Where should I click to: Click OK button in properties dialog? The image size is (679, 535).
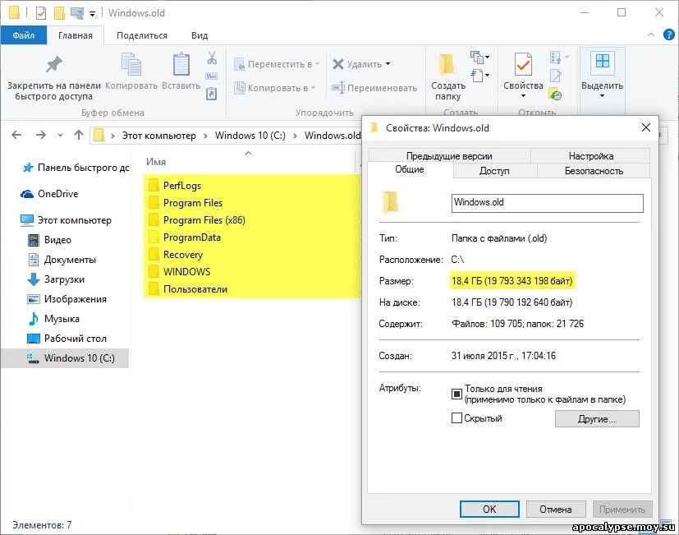[489, 509]
